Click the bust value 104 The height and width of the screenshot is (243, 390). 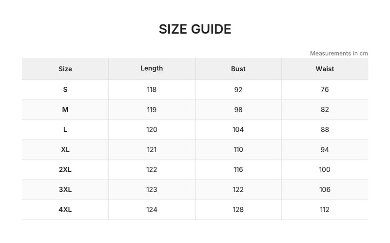[x=238, y=130]
